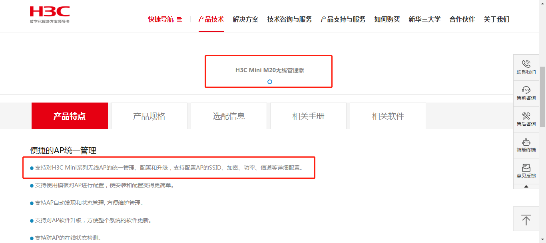Click the 联系我们 phone icon
546x243 pixels.
coord(526,64)
